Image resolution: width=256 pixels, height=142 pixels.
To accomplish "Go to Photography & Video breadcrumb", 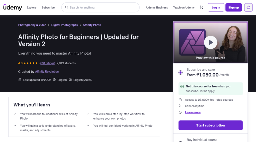I will click(32, 25).
